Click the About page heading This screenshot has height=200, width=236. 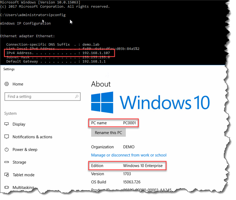click(101, 84)
